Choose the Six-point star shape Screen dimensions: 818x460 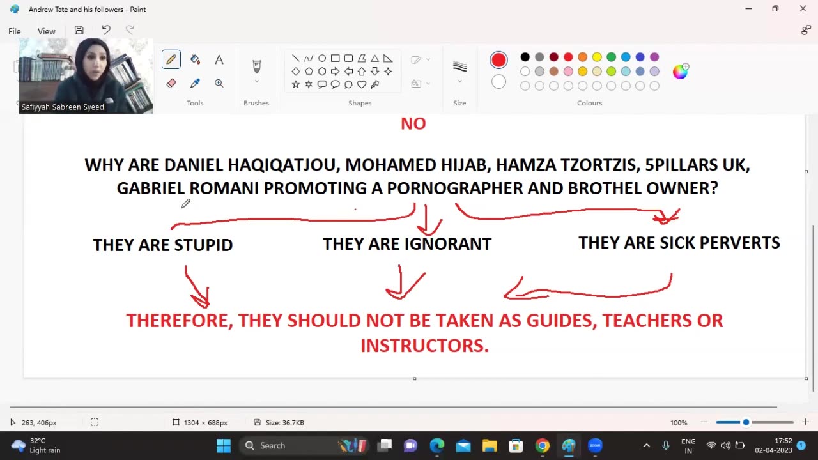309,84
